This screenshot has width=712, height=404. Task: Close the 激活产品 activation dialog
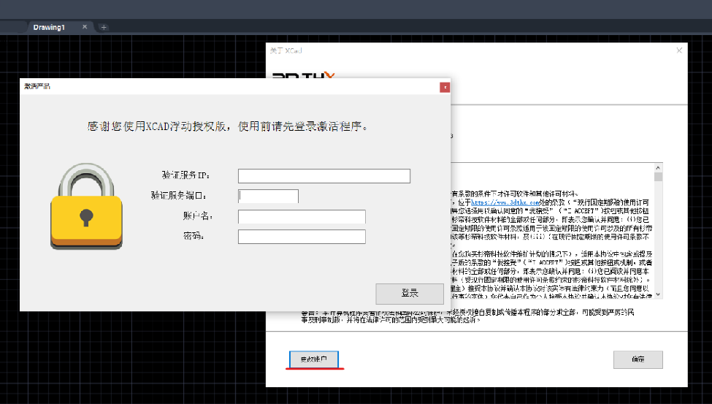(x=445, y=87)
